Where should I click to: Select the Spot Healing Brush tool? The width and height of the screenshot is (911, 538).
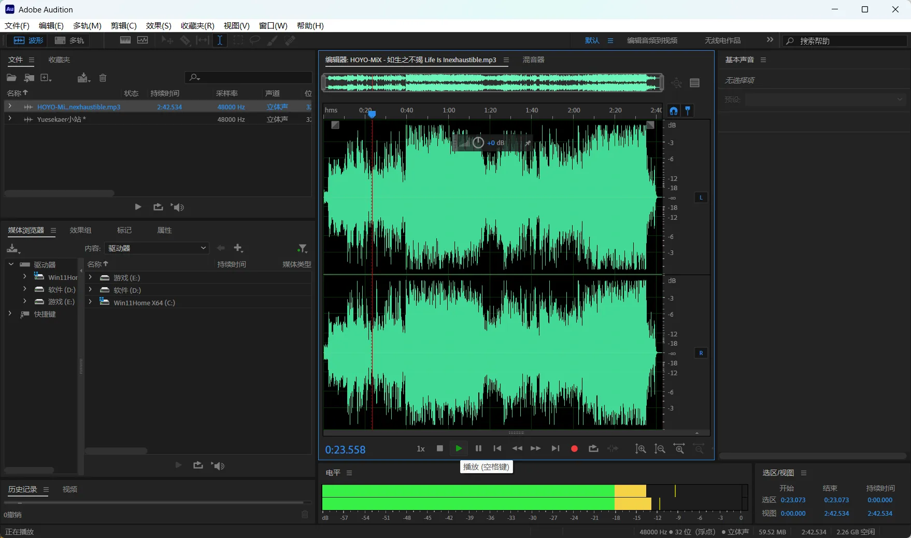coord(290,40)
